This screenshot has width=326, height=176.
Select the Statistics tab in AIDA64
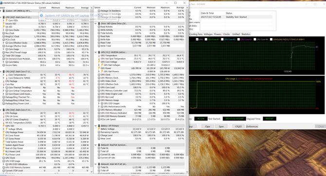coord(246,34)
